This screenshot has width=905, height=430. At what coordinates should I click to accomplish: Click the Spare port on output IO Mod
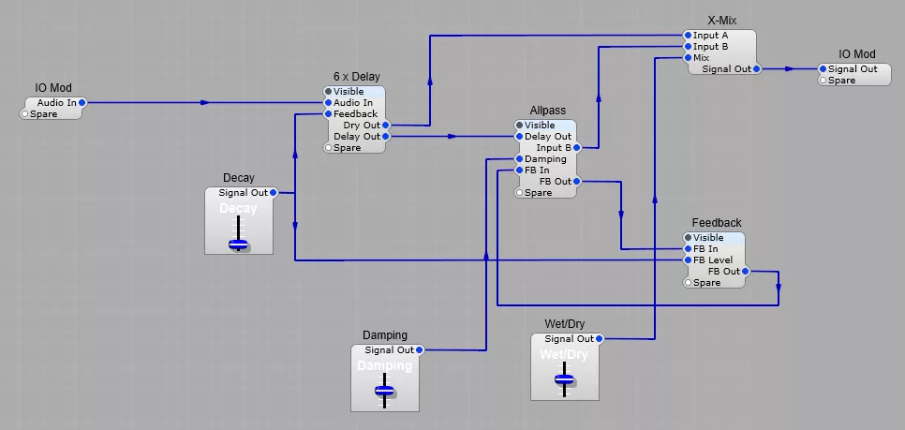coord(823,81)
